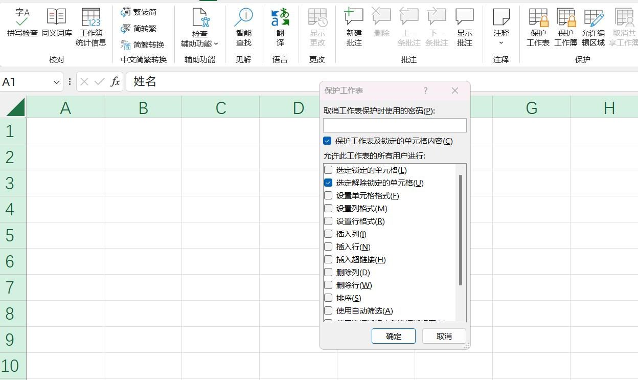
Task: Select row 9 header
Action: (x=13, y=340)
